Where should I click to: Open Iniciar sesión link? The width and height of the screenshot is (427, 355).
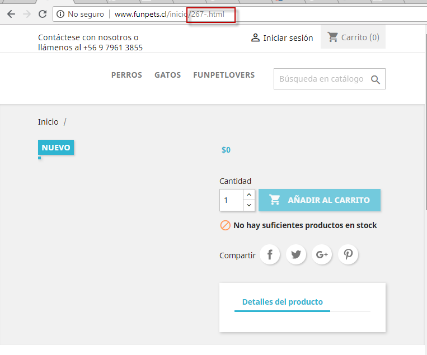[288, 38]
